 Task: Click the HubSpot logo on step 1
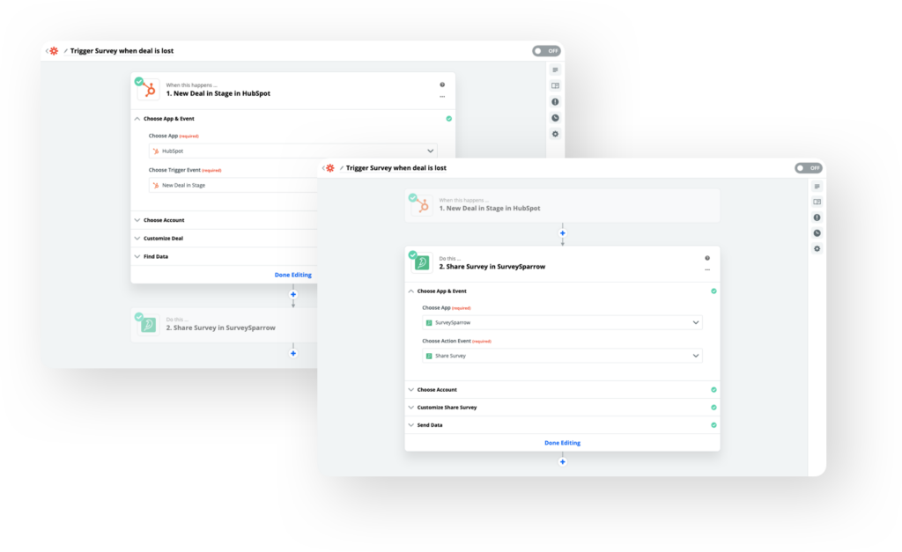(x=420, y=203)
